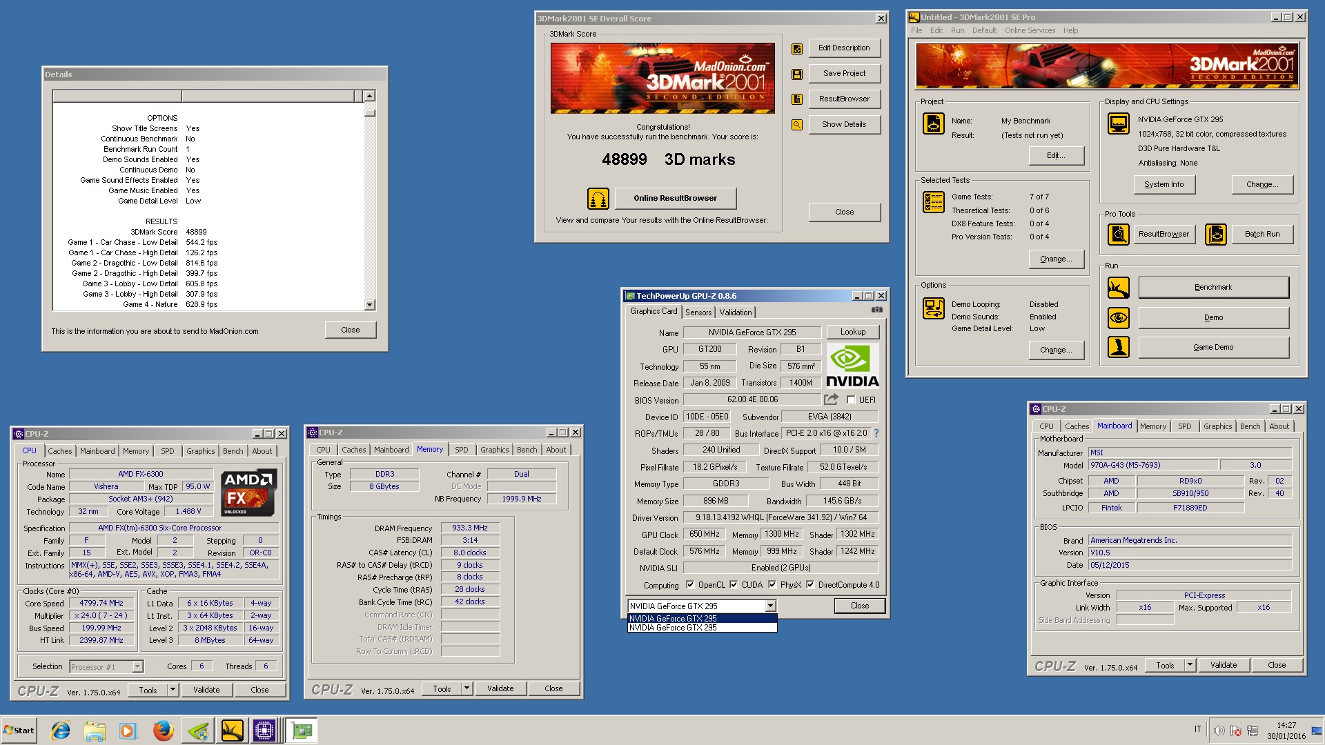The height and width of the screenshot is (745, 1325).
Task: Toggle the OpenCL checkbox
Action: point(690,585)
